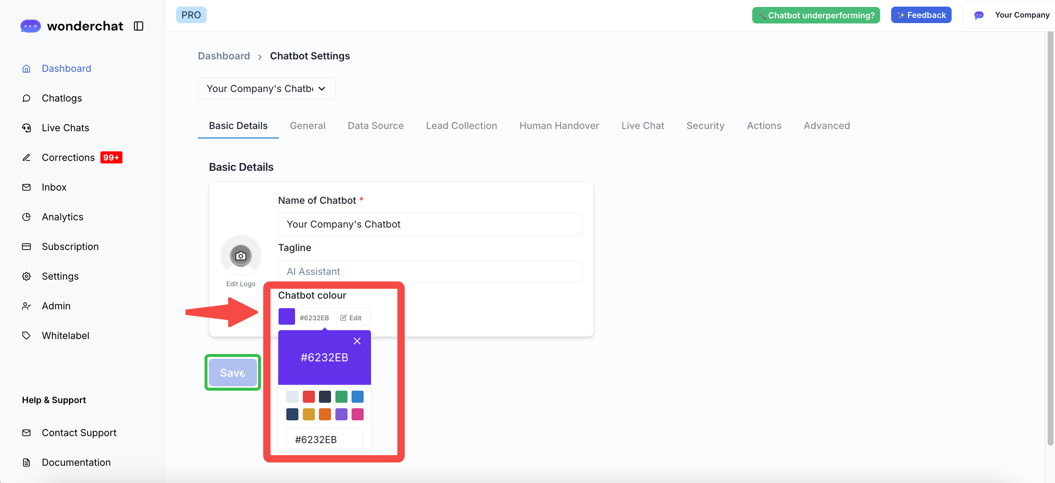Pick the green colour swatch
The height and width of the screenshot is (483, 1055).
(341, 397)
